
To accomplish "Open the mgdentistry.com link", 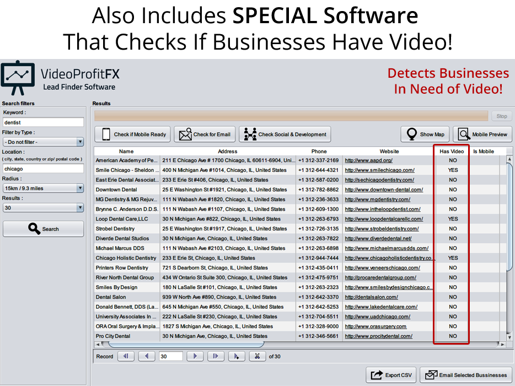I will pos(377,200).
